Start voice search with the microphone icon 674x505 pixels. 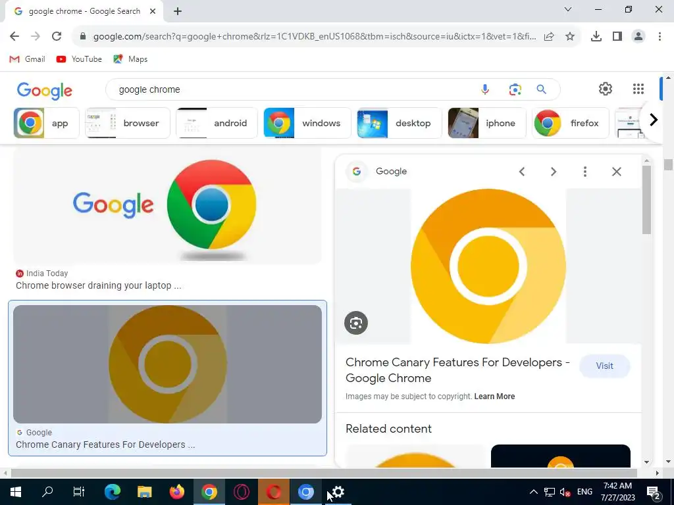coord(485,89)
